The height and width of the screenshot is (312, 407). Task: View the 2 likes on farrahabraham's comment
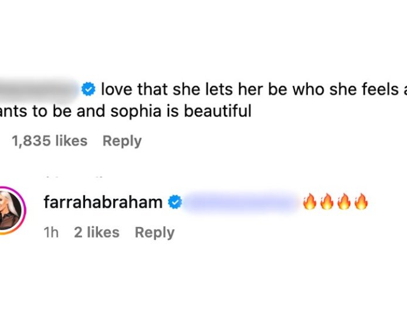(x=96, y=232)
